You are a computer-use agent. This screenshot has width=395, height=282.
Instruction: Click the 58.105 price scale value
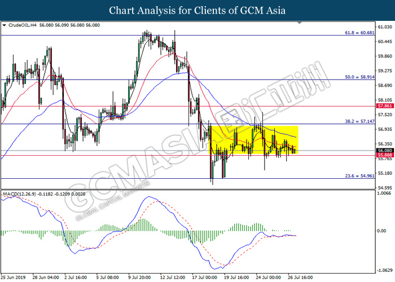[385, 100]
